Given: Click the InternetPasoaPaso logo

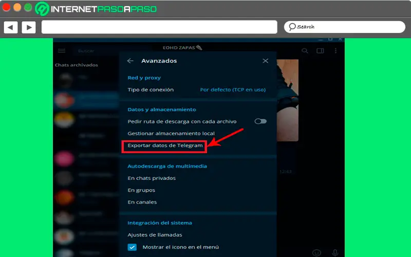Looking at the screenshot, I should coord(96,9).
